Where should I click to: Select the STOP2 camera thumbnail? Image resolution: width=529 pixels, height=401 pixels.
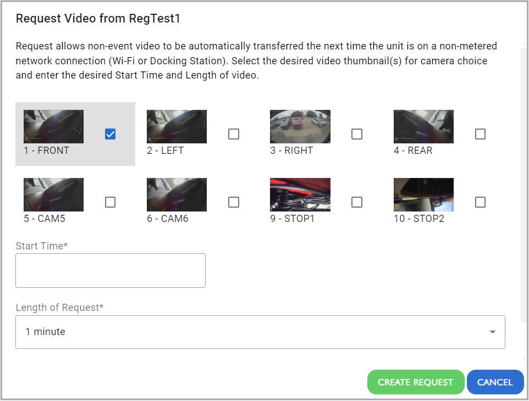[424, 195]
